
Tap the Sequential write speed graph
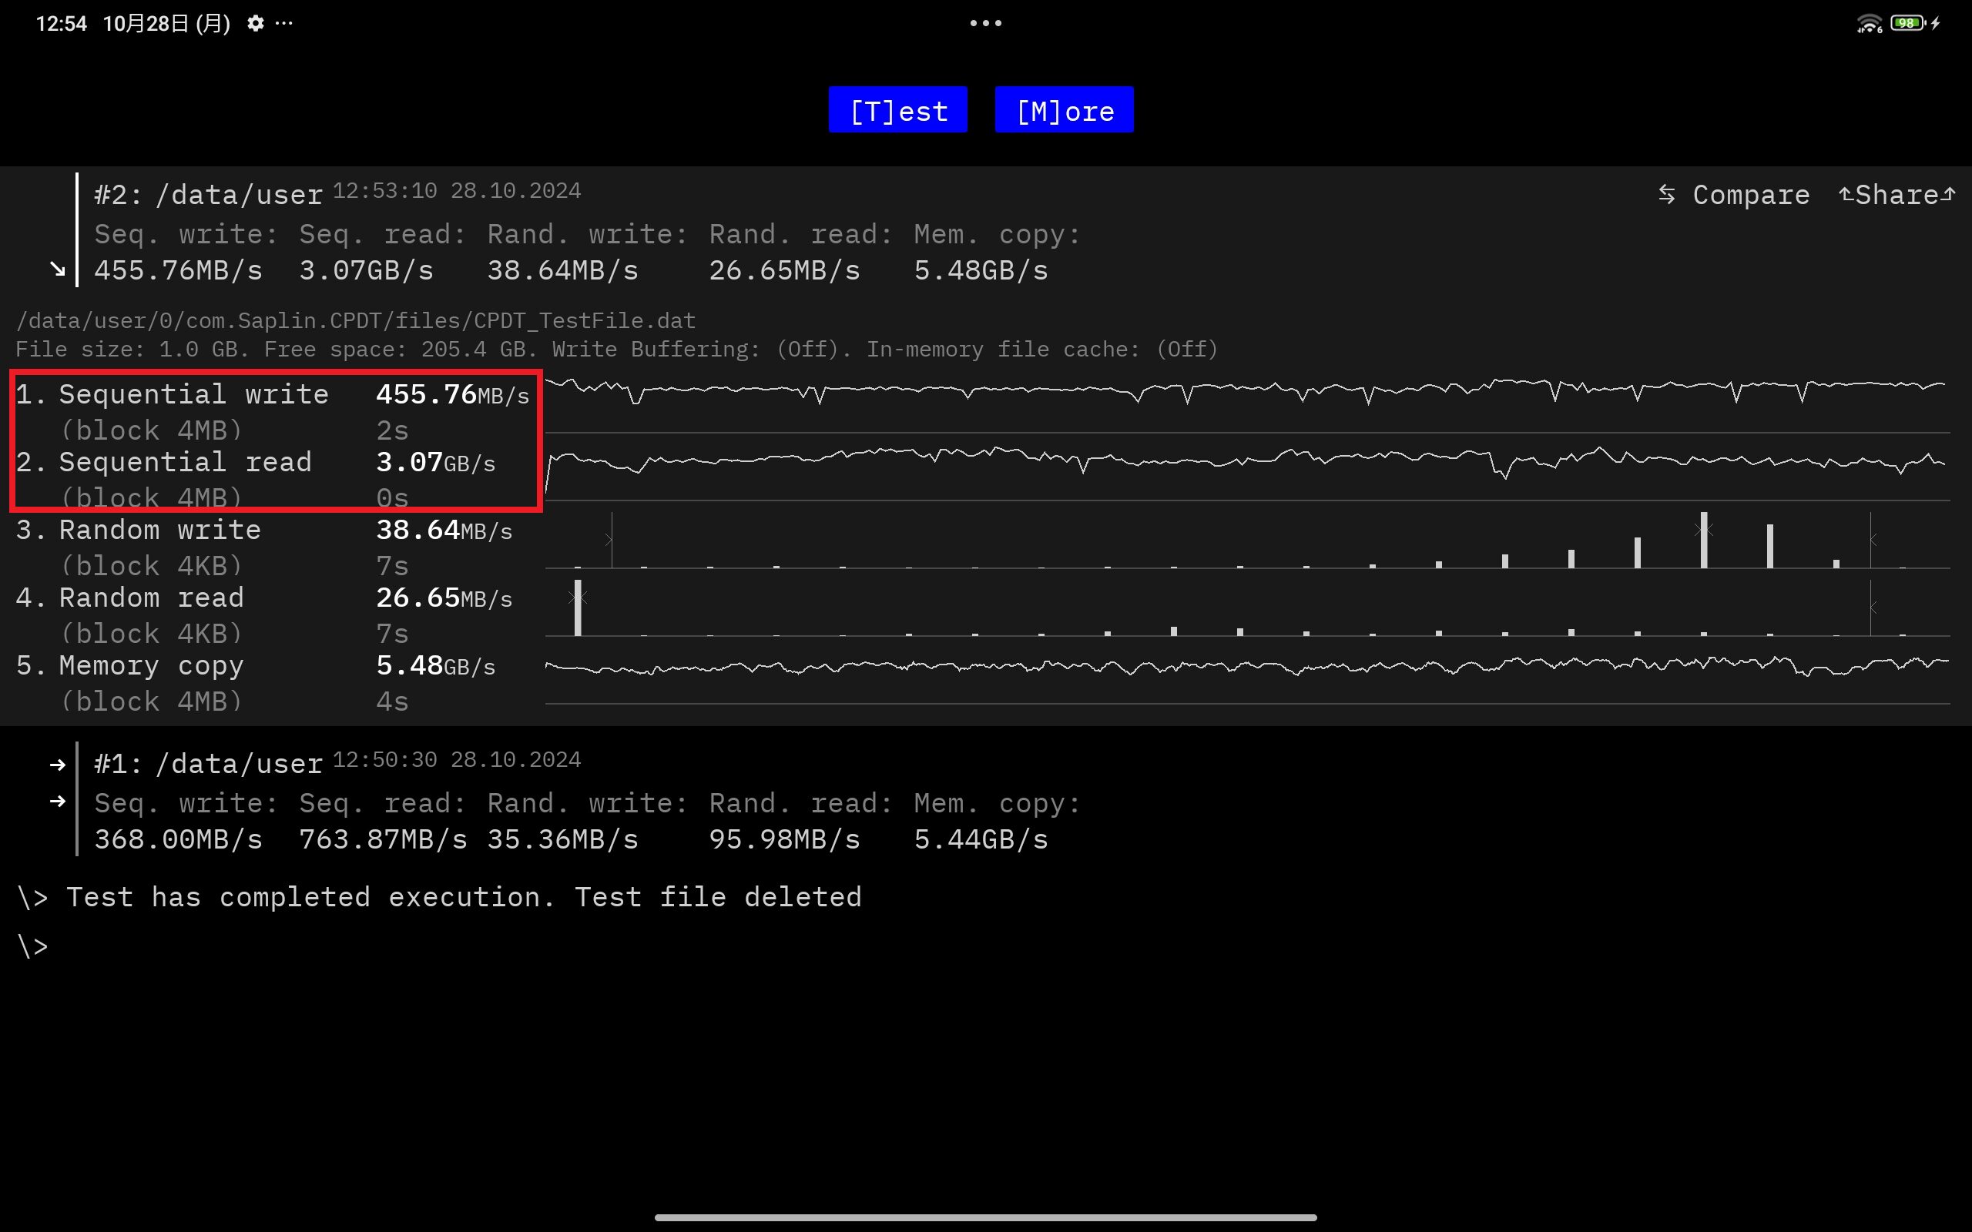1247,404
